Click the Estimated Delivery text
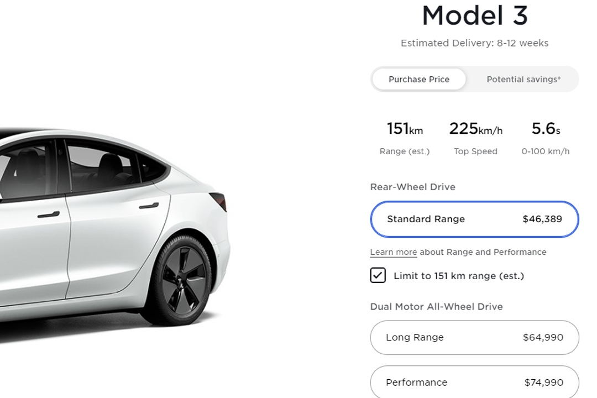 tap(474, 43)
